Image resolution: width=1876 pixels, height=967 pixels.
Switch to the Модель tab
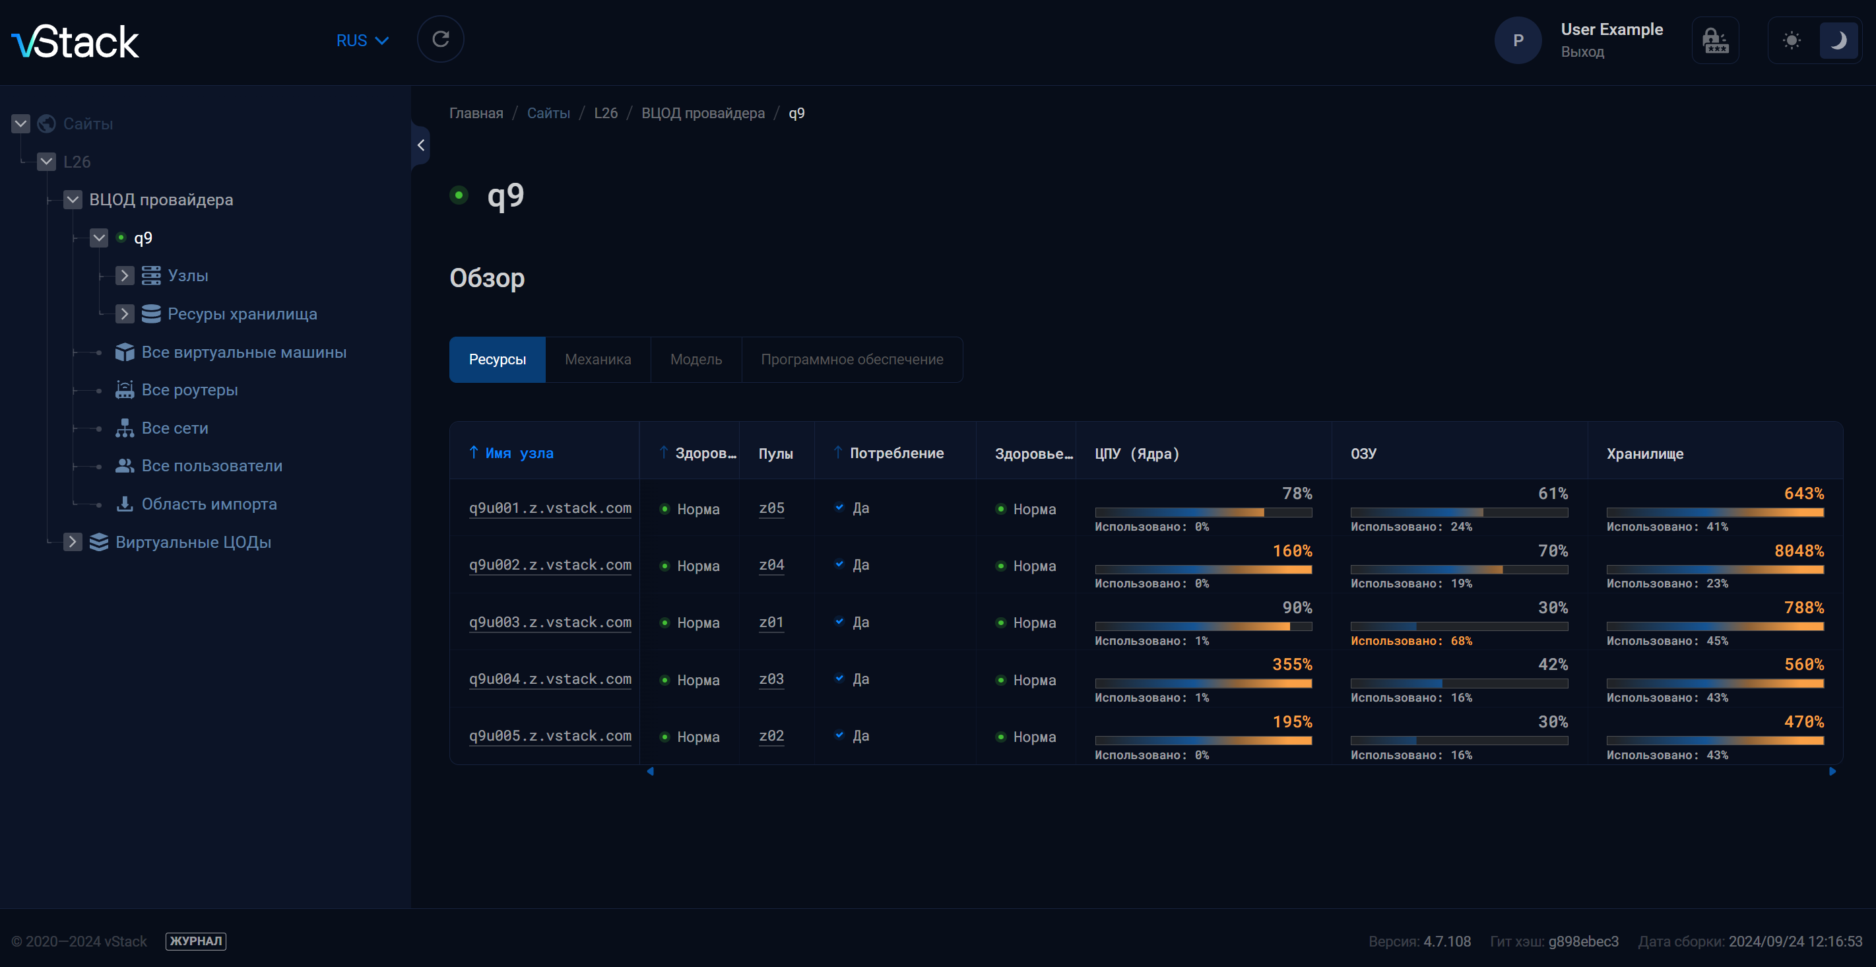click(x=696, y=359)
